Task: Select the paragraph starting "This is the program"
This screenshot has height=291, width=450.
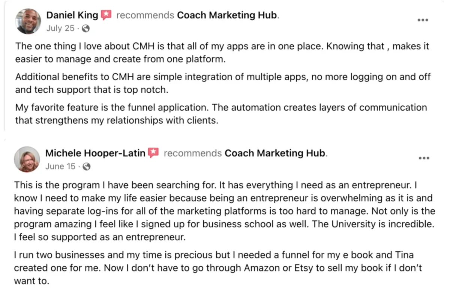Action: coord(224,211)
